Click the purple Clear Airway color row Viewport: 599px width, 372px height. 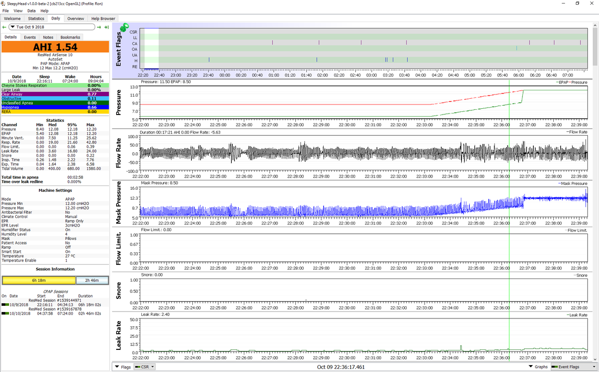[55, 94]
